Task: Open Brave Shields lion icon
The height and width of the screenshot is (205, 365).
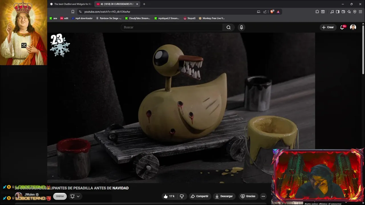Action: tap(272, 12)
